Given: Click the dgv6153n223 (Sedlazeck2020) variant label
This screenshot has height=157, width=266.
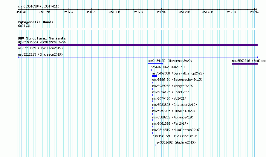Looking at the screenshot, I should pos(42,42).
